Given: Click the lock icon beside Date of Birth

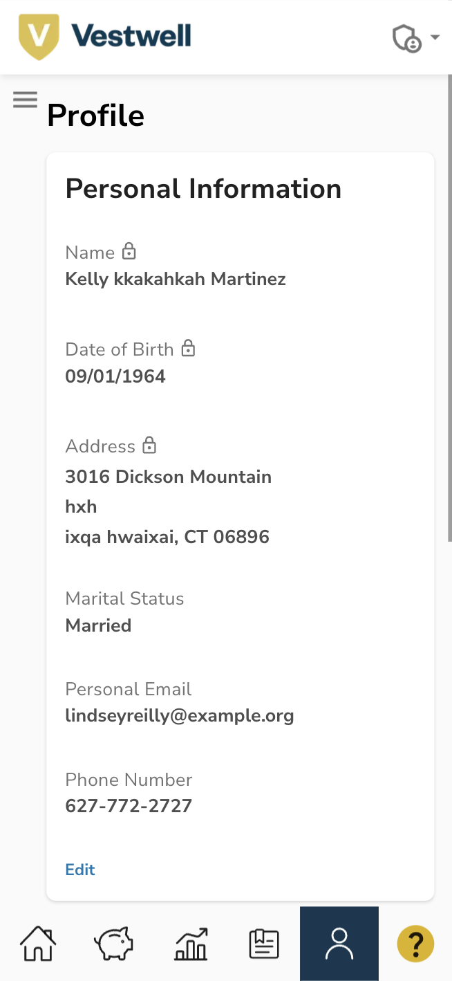Looking at the screenshot, I should tap(188, 348).
